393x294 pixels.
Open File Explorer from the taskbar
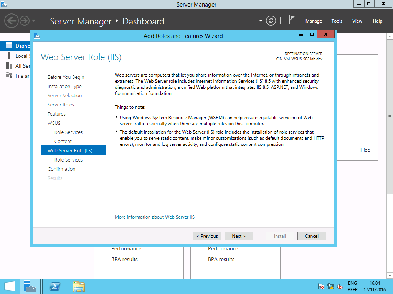point(79,286)
